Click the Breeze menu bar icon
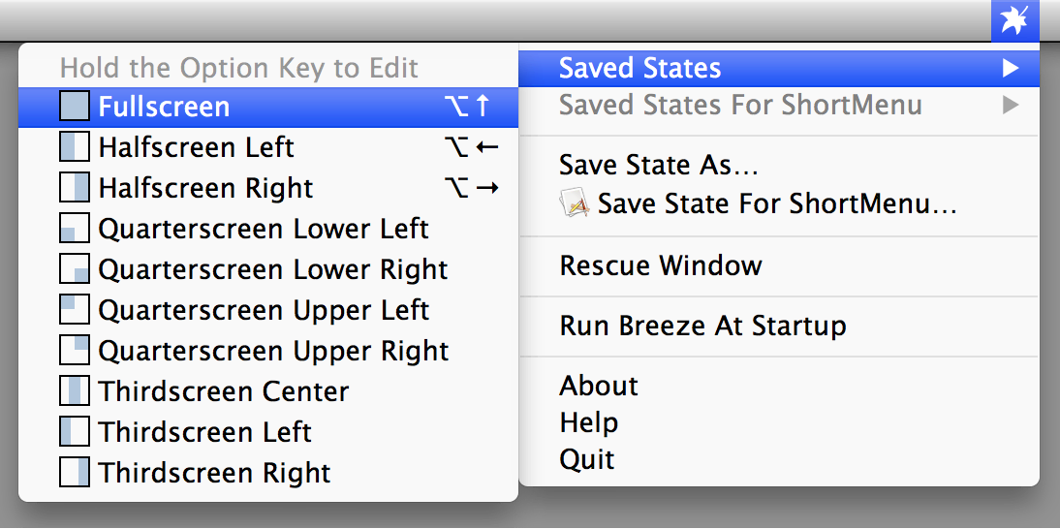 coord(1014,20)
